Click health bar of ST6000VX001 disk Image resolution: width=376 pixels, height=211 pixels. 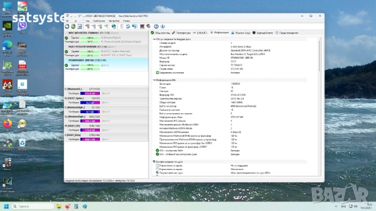[x=90, y=65]
